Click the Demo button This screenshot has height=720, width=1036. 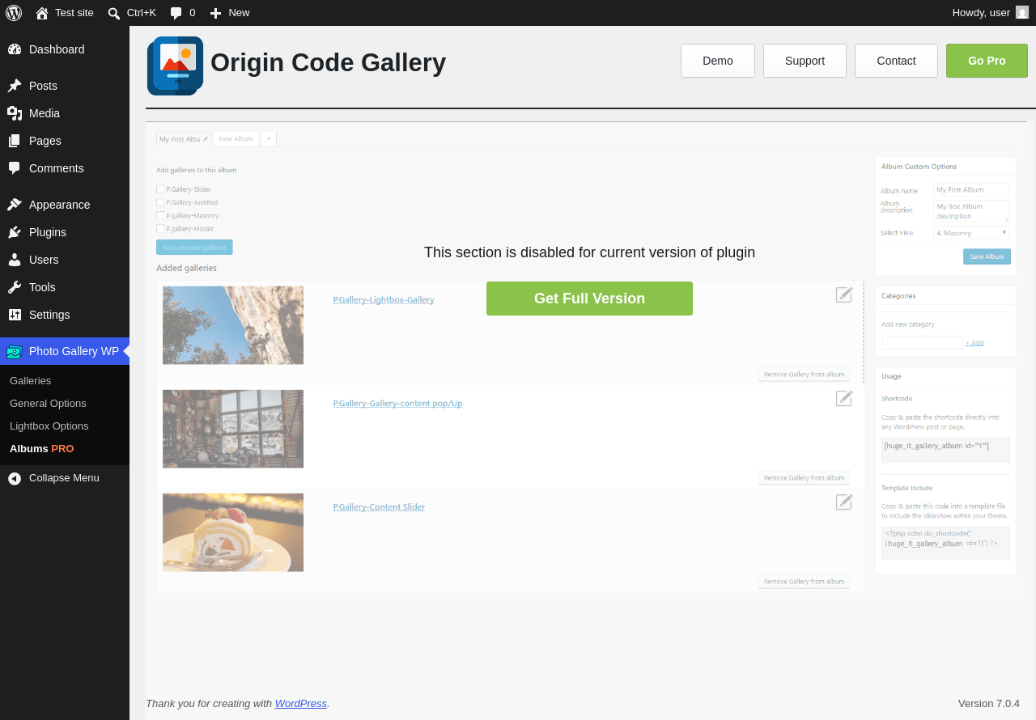click(x=718, y=61)
